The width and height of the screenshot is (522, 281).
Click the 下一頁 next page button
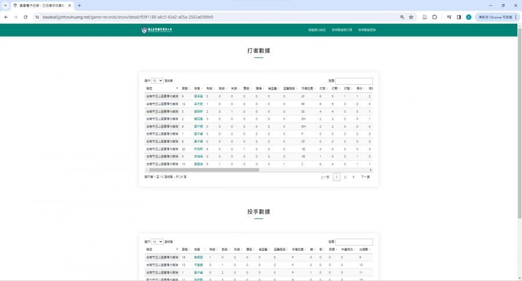365,177
